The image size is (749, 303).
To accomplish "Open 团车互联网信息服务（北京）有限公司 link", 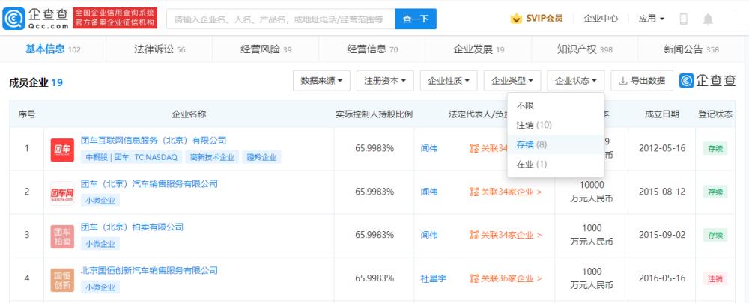I will pyautogui.click(x=154, y=141).
